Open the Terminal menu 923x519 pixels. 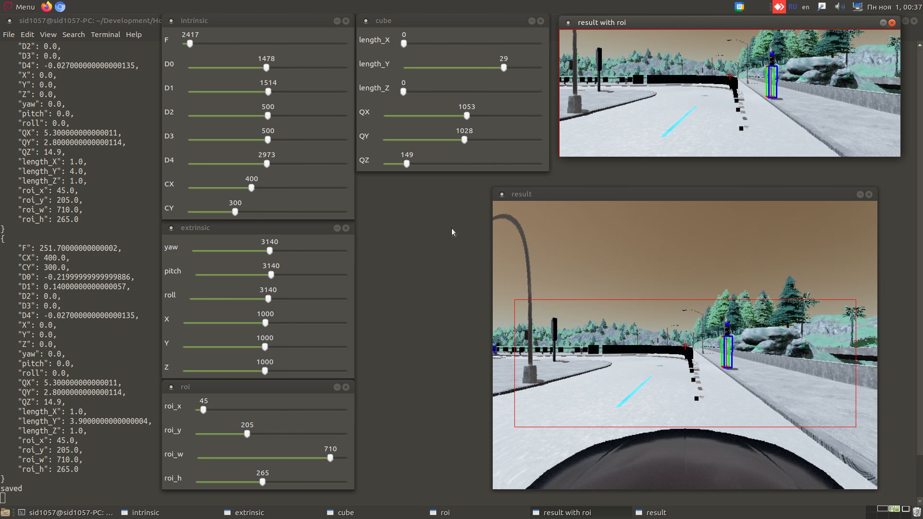click(105, 35)
